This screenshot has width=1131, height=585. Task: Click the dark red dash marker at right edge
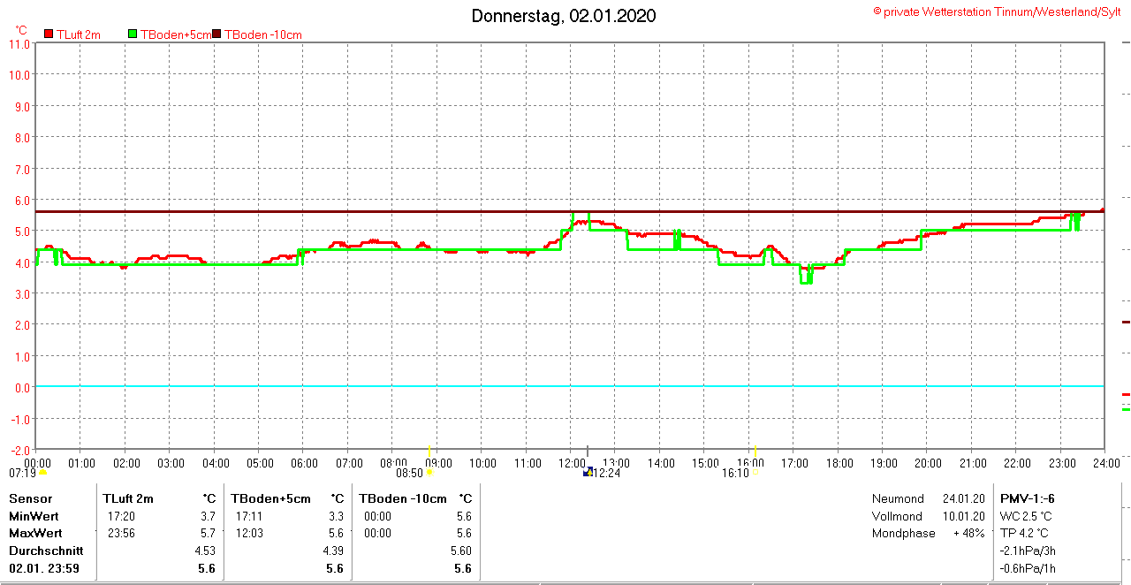(1126, 322)
